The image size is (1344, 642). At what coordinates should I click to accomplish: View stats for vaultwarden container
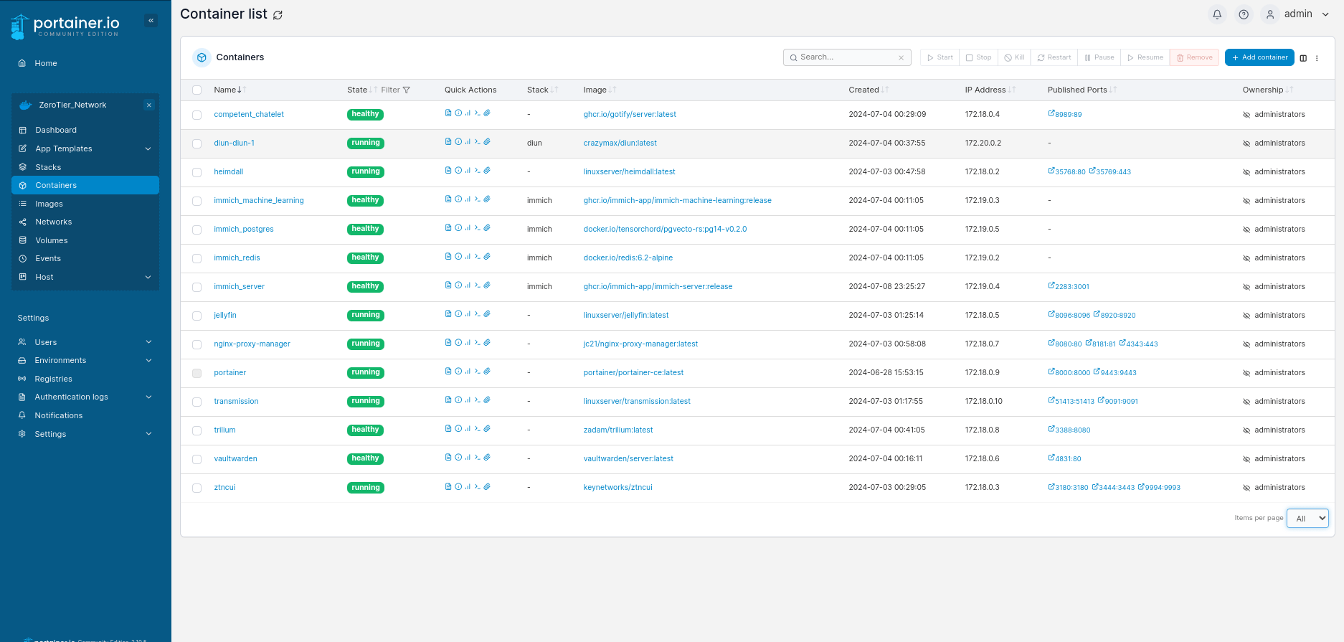[x=468, y=458]
